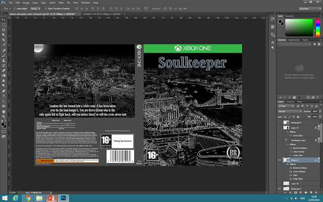The width and height of the screenshot is (323, 202).
Task: Show the Soulkeeper copy text layer
Action: point(280,140)
